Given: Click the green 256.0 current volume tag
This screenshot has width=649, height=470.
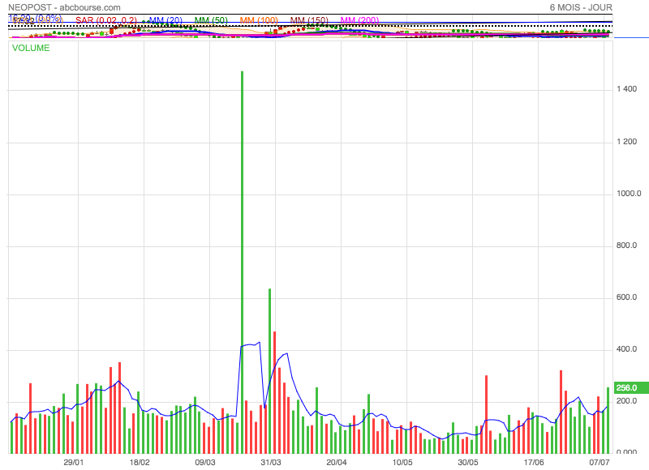Looking at the screenshot, I should click(627, 388).
